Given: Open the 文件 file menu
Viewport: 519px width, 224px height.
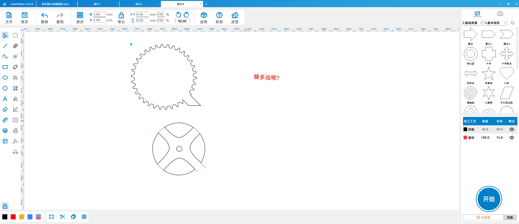Looking at the screenshot, I should pyautogui.click(x=9, y=17).
